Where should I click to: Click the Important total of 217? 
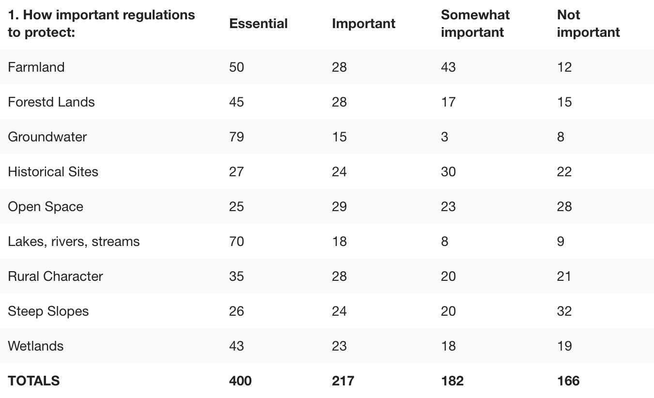pyautogui.click(x=343, y=381)
